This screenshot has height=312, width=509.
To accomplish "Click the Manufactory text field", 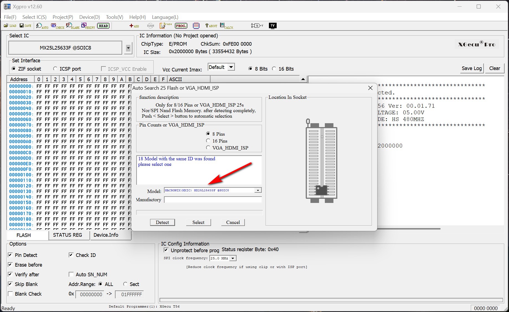I will coord(213,200).
